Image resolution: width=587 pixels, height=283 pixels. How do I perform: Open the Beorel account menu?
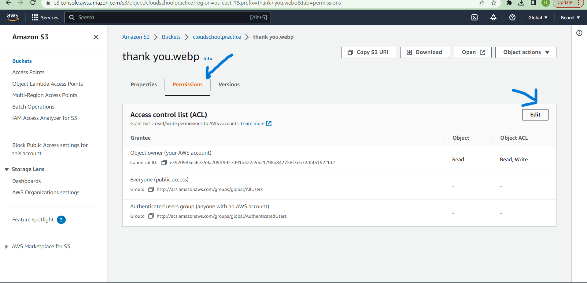pyautogui.click(x=570, y=18)
